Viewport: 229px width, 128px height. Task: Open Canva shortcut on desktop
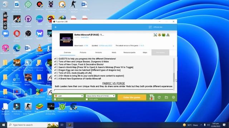click(x=39, y=20)
